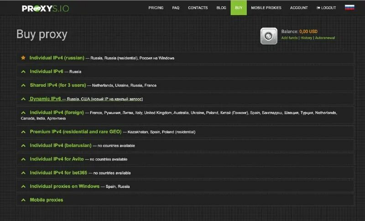Open Individual IPv4 (russian) section

(x=57, y=58)
